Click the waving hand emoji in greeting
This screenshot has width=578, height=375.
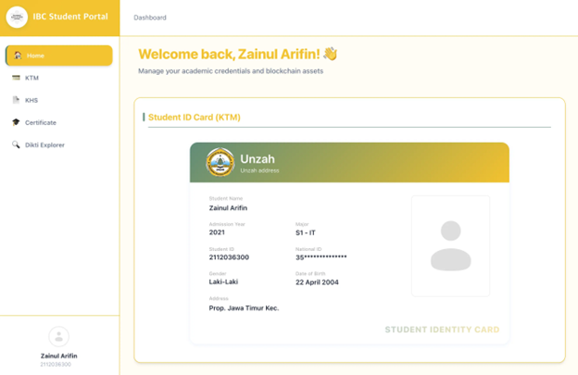[x=330, y=55]
